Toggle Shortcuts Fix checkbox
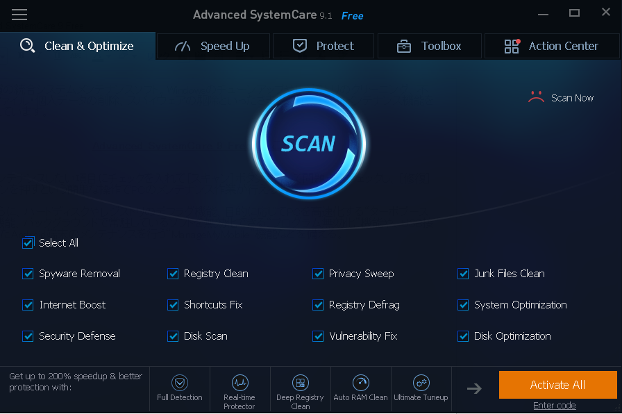Screen dimensions: 622x414 pyautogui.click(x=173, y=305)
